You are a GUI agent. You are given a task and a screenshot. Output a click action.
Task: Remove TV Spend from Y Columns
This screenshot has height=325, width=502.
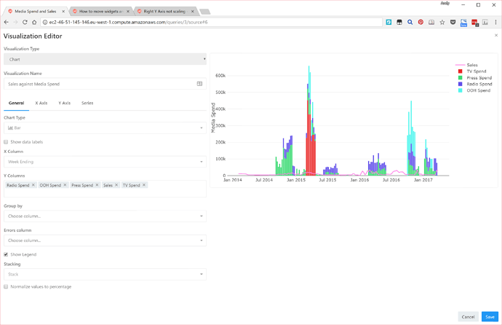(144, 185)
